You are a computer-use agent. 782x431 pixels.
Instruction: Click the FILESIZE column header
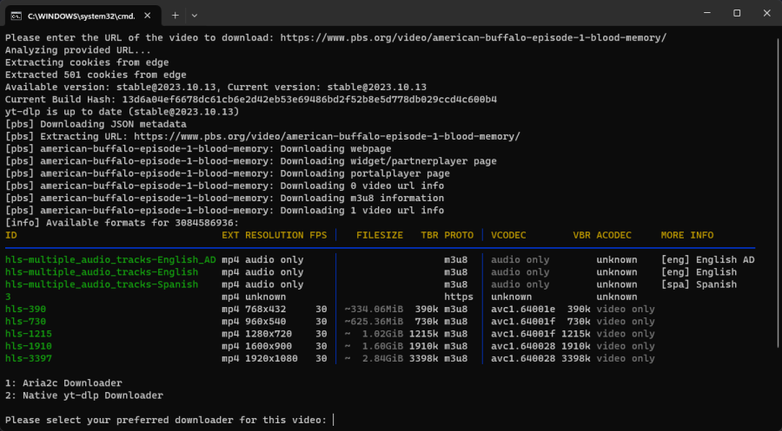[x=381, y=235]
